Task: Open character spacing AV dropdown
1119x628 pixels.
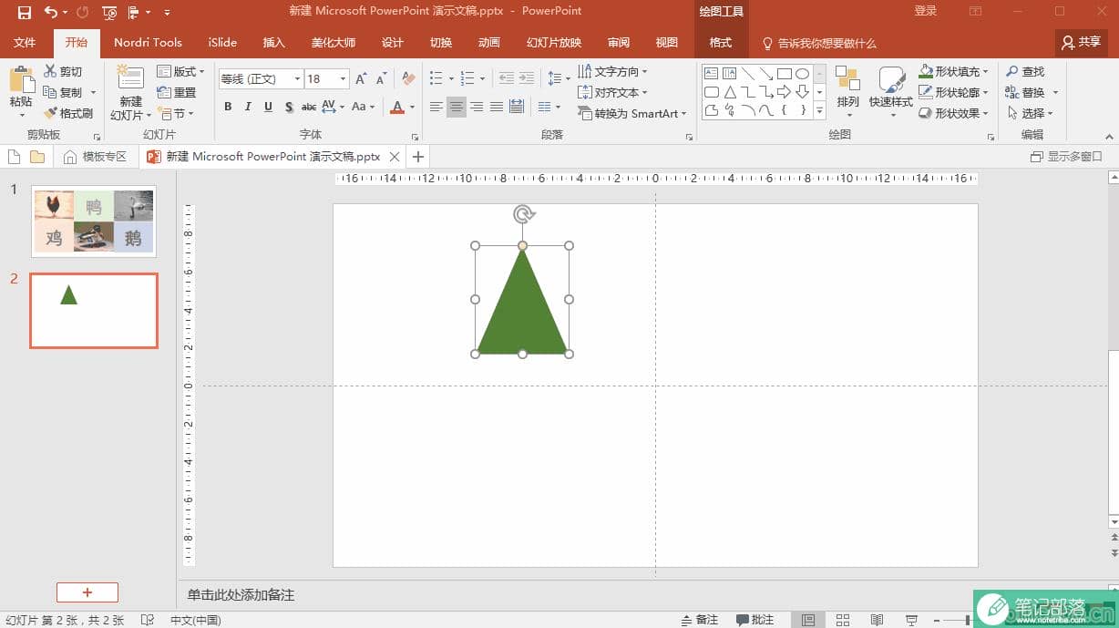Action: click(x=333, y=107)
